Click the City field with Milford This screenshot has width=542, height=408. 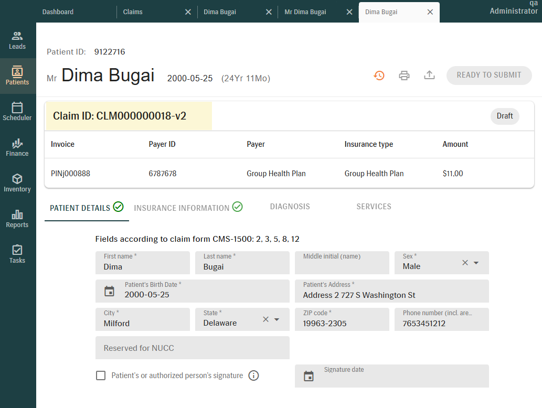(x=142, y=319)
